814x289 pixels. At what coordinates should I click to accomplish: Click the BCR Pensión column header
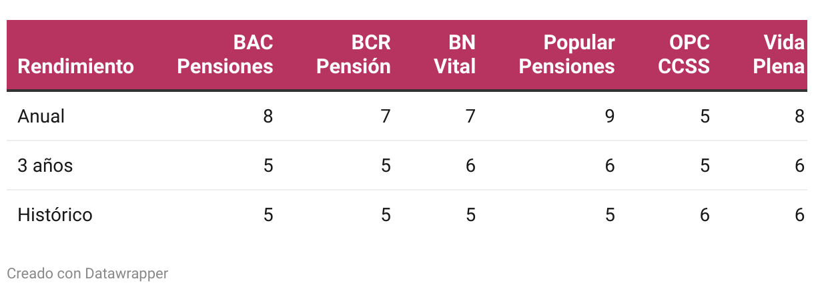pos(353,55)
